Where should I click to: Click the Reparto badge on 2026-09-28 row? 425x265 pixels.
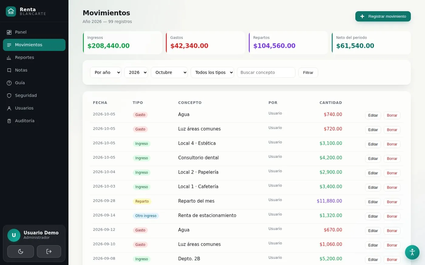click(x=142, y=201)
